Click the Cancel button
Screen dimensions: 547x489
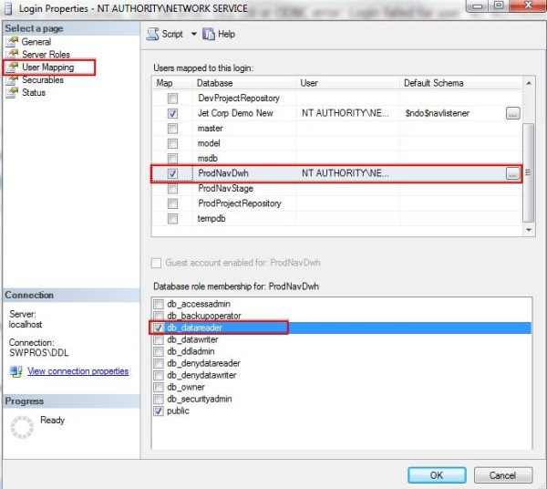click(x=503, y=475)
